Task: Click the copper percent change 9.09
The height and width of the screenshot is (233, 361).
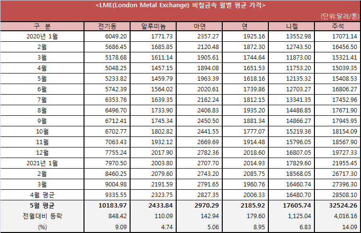Action: pos(121,227)
